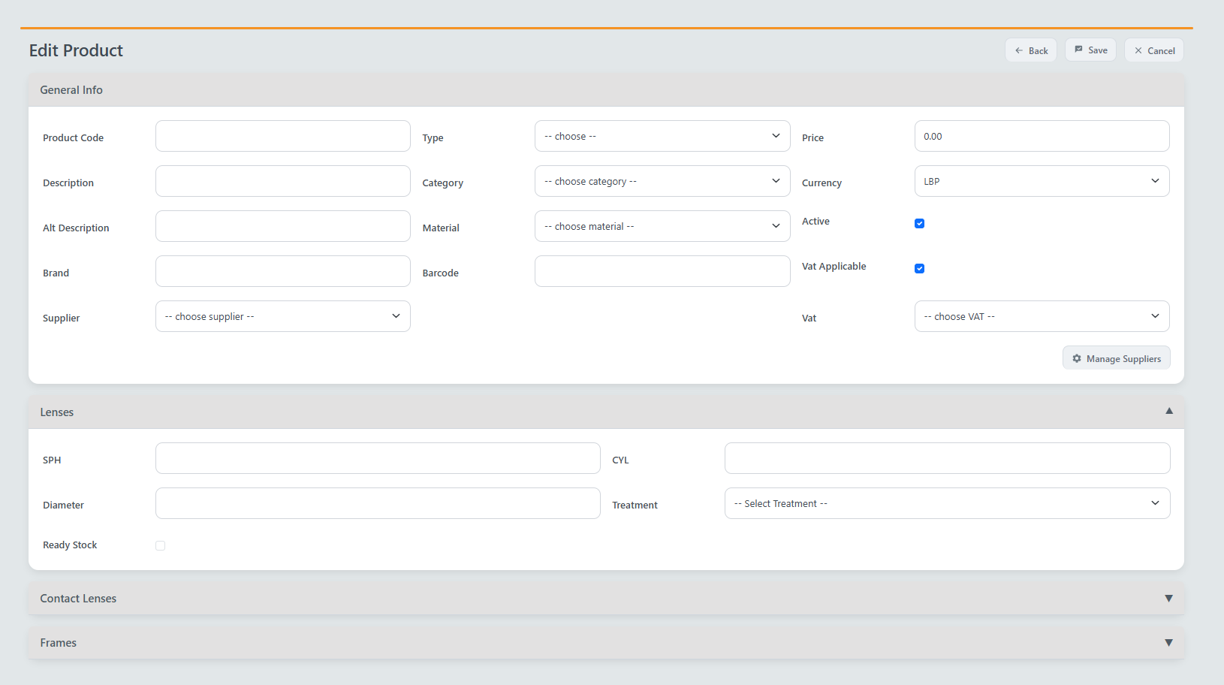
Task: Click the Cancel X button
Action: [1153, 50]
